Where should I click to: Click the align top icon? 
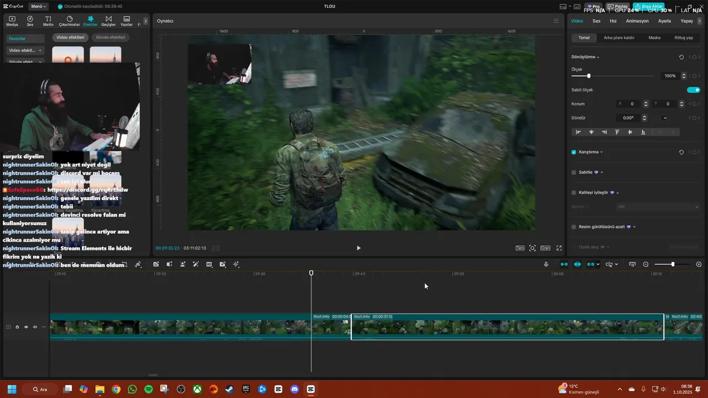coord(617,132)
